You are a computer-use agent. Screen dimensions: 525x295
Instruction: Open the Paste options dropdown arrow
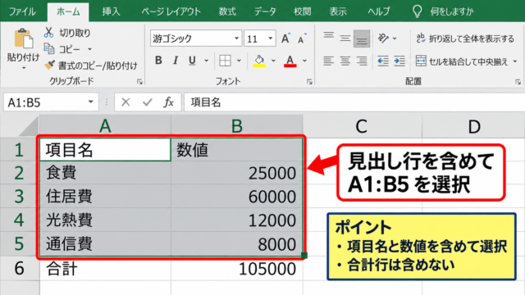24,68
